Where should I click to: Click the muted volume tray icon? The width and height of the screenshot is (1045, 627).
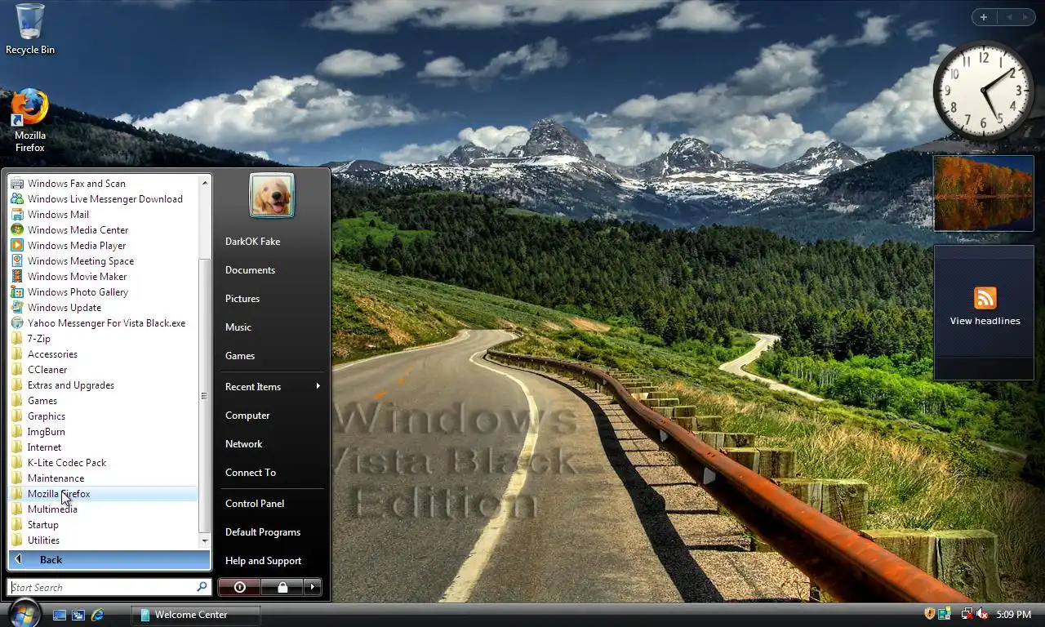(x=982, y=614)
